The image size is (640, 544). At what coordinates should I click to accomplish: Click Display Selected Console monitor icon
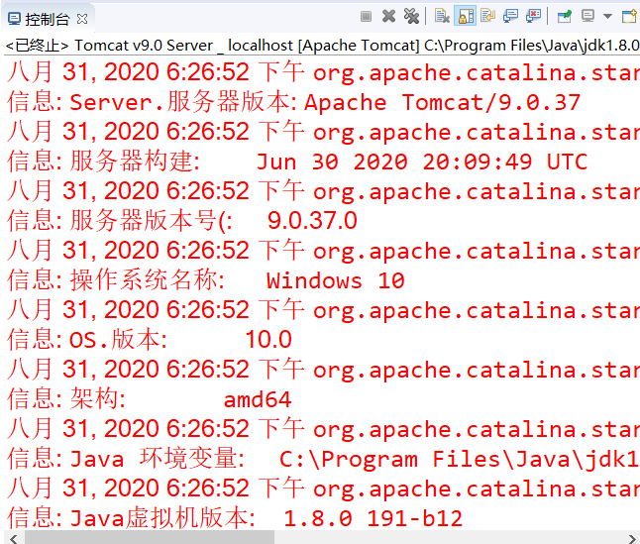click(587, 16)
